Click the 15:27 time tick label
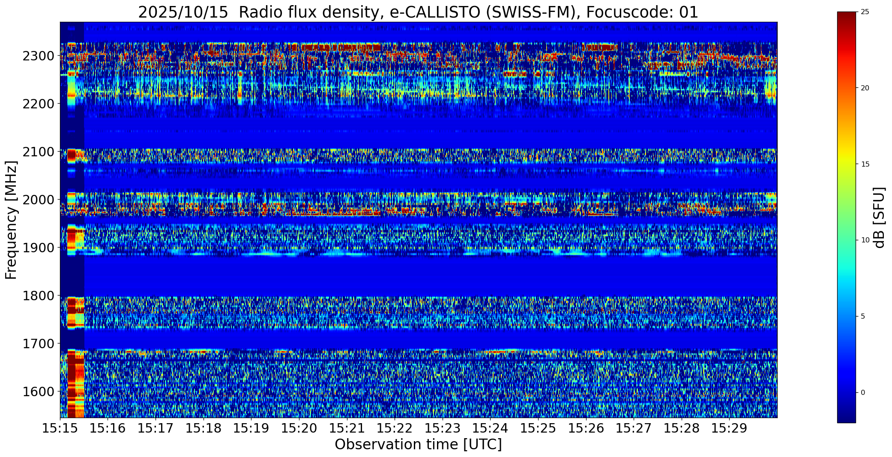This screenshot has height=457, width=892. coord(634,428)
